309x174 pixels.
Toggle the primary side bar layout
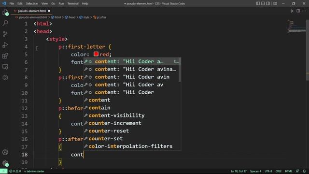[x=258, y=3]
